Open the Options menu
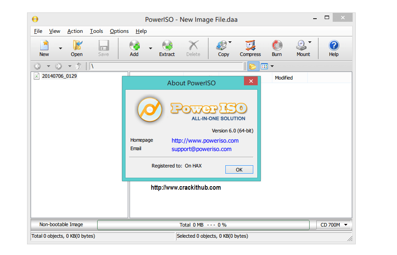Viewport: 397px width, 255px height. click(x=119, y=31)
